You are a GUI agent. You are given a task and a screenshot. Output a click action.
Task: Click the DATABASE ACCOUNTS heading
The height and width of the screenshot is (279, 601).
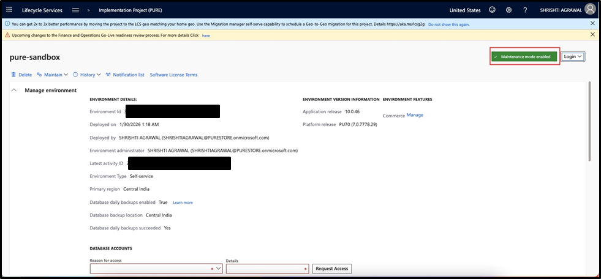point(111,248)
